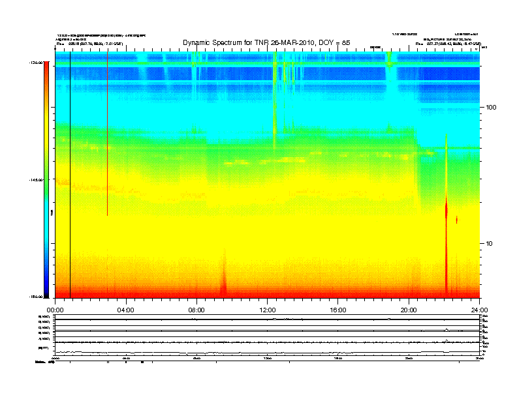Screen dimensions: 517x399
Task: Click the '04:00' time axis label
Action: pyautogui.click(x=125, y=310)
